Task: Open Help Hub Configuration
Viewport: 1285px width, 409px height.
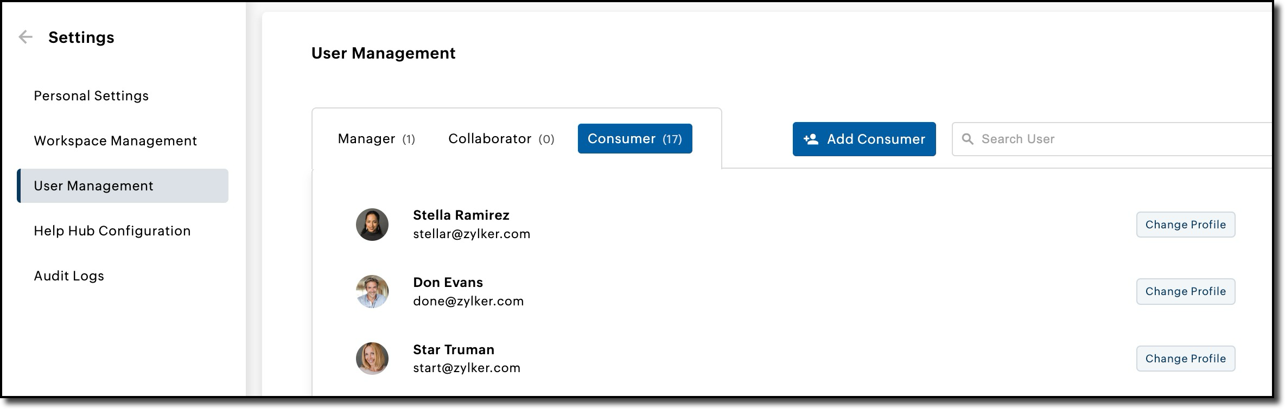Action: click(x=112, y=231)
